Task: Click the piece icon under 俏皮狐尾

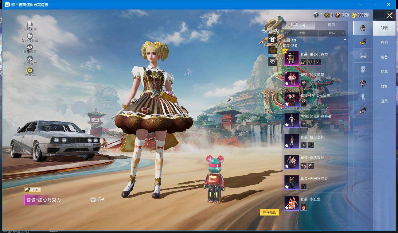Action: tap(303, 83)
